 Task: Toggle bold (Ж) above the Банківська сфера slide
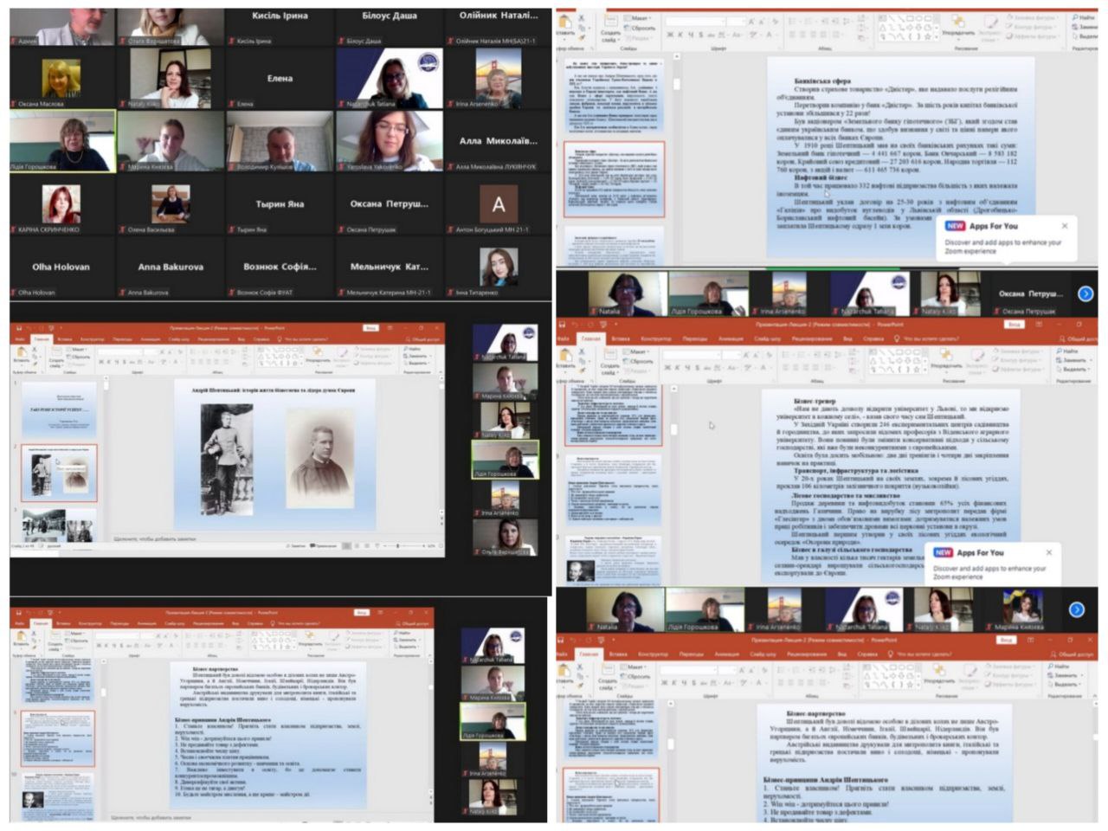672,35
